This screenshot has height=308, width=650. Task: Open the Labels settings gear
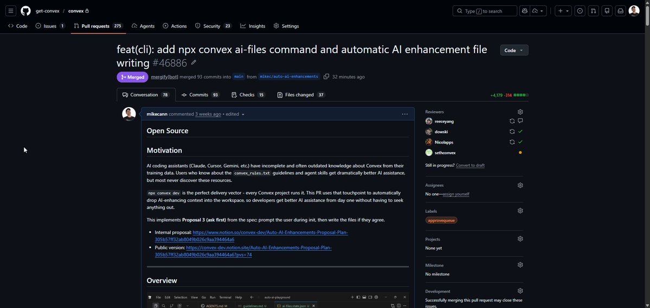point(520,211)
